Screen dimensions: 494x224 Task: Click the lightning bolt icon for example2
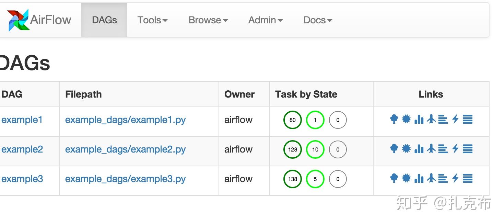[455, 149]
